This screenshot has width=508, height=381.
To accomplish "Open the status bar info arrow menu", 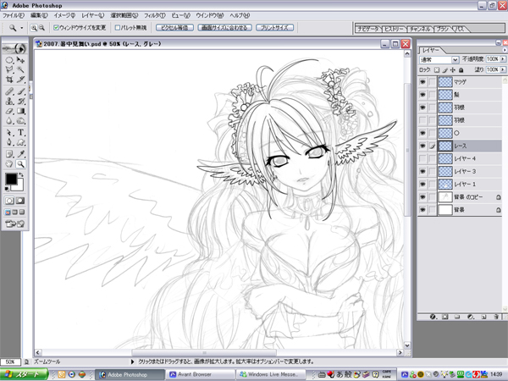I will [133, 362].
